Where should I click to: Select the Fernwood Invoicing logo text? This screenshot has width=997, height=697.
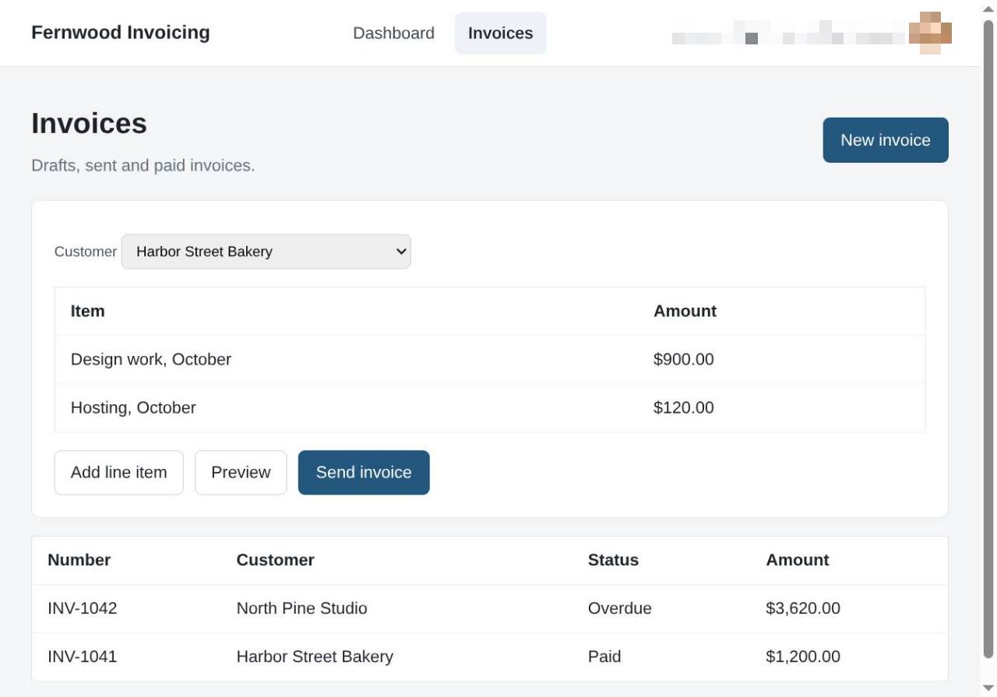click(121, 33)
